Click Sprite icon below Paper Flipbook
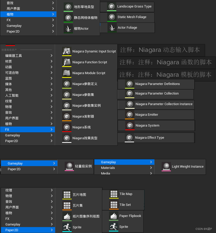The width and height of the screenshot is (216, 233). coord(114,227)
